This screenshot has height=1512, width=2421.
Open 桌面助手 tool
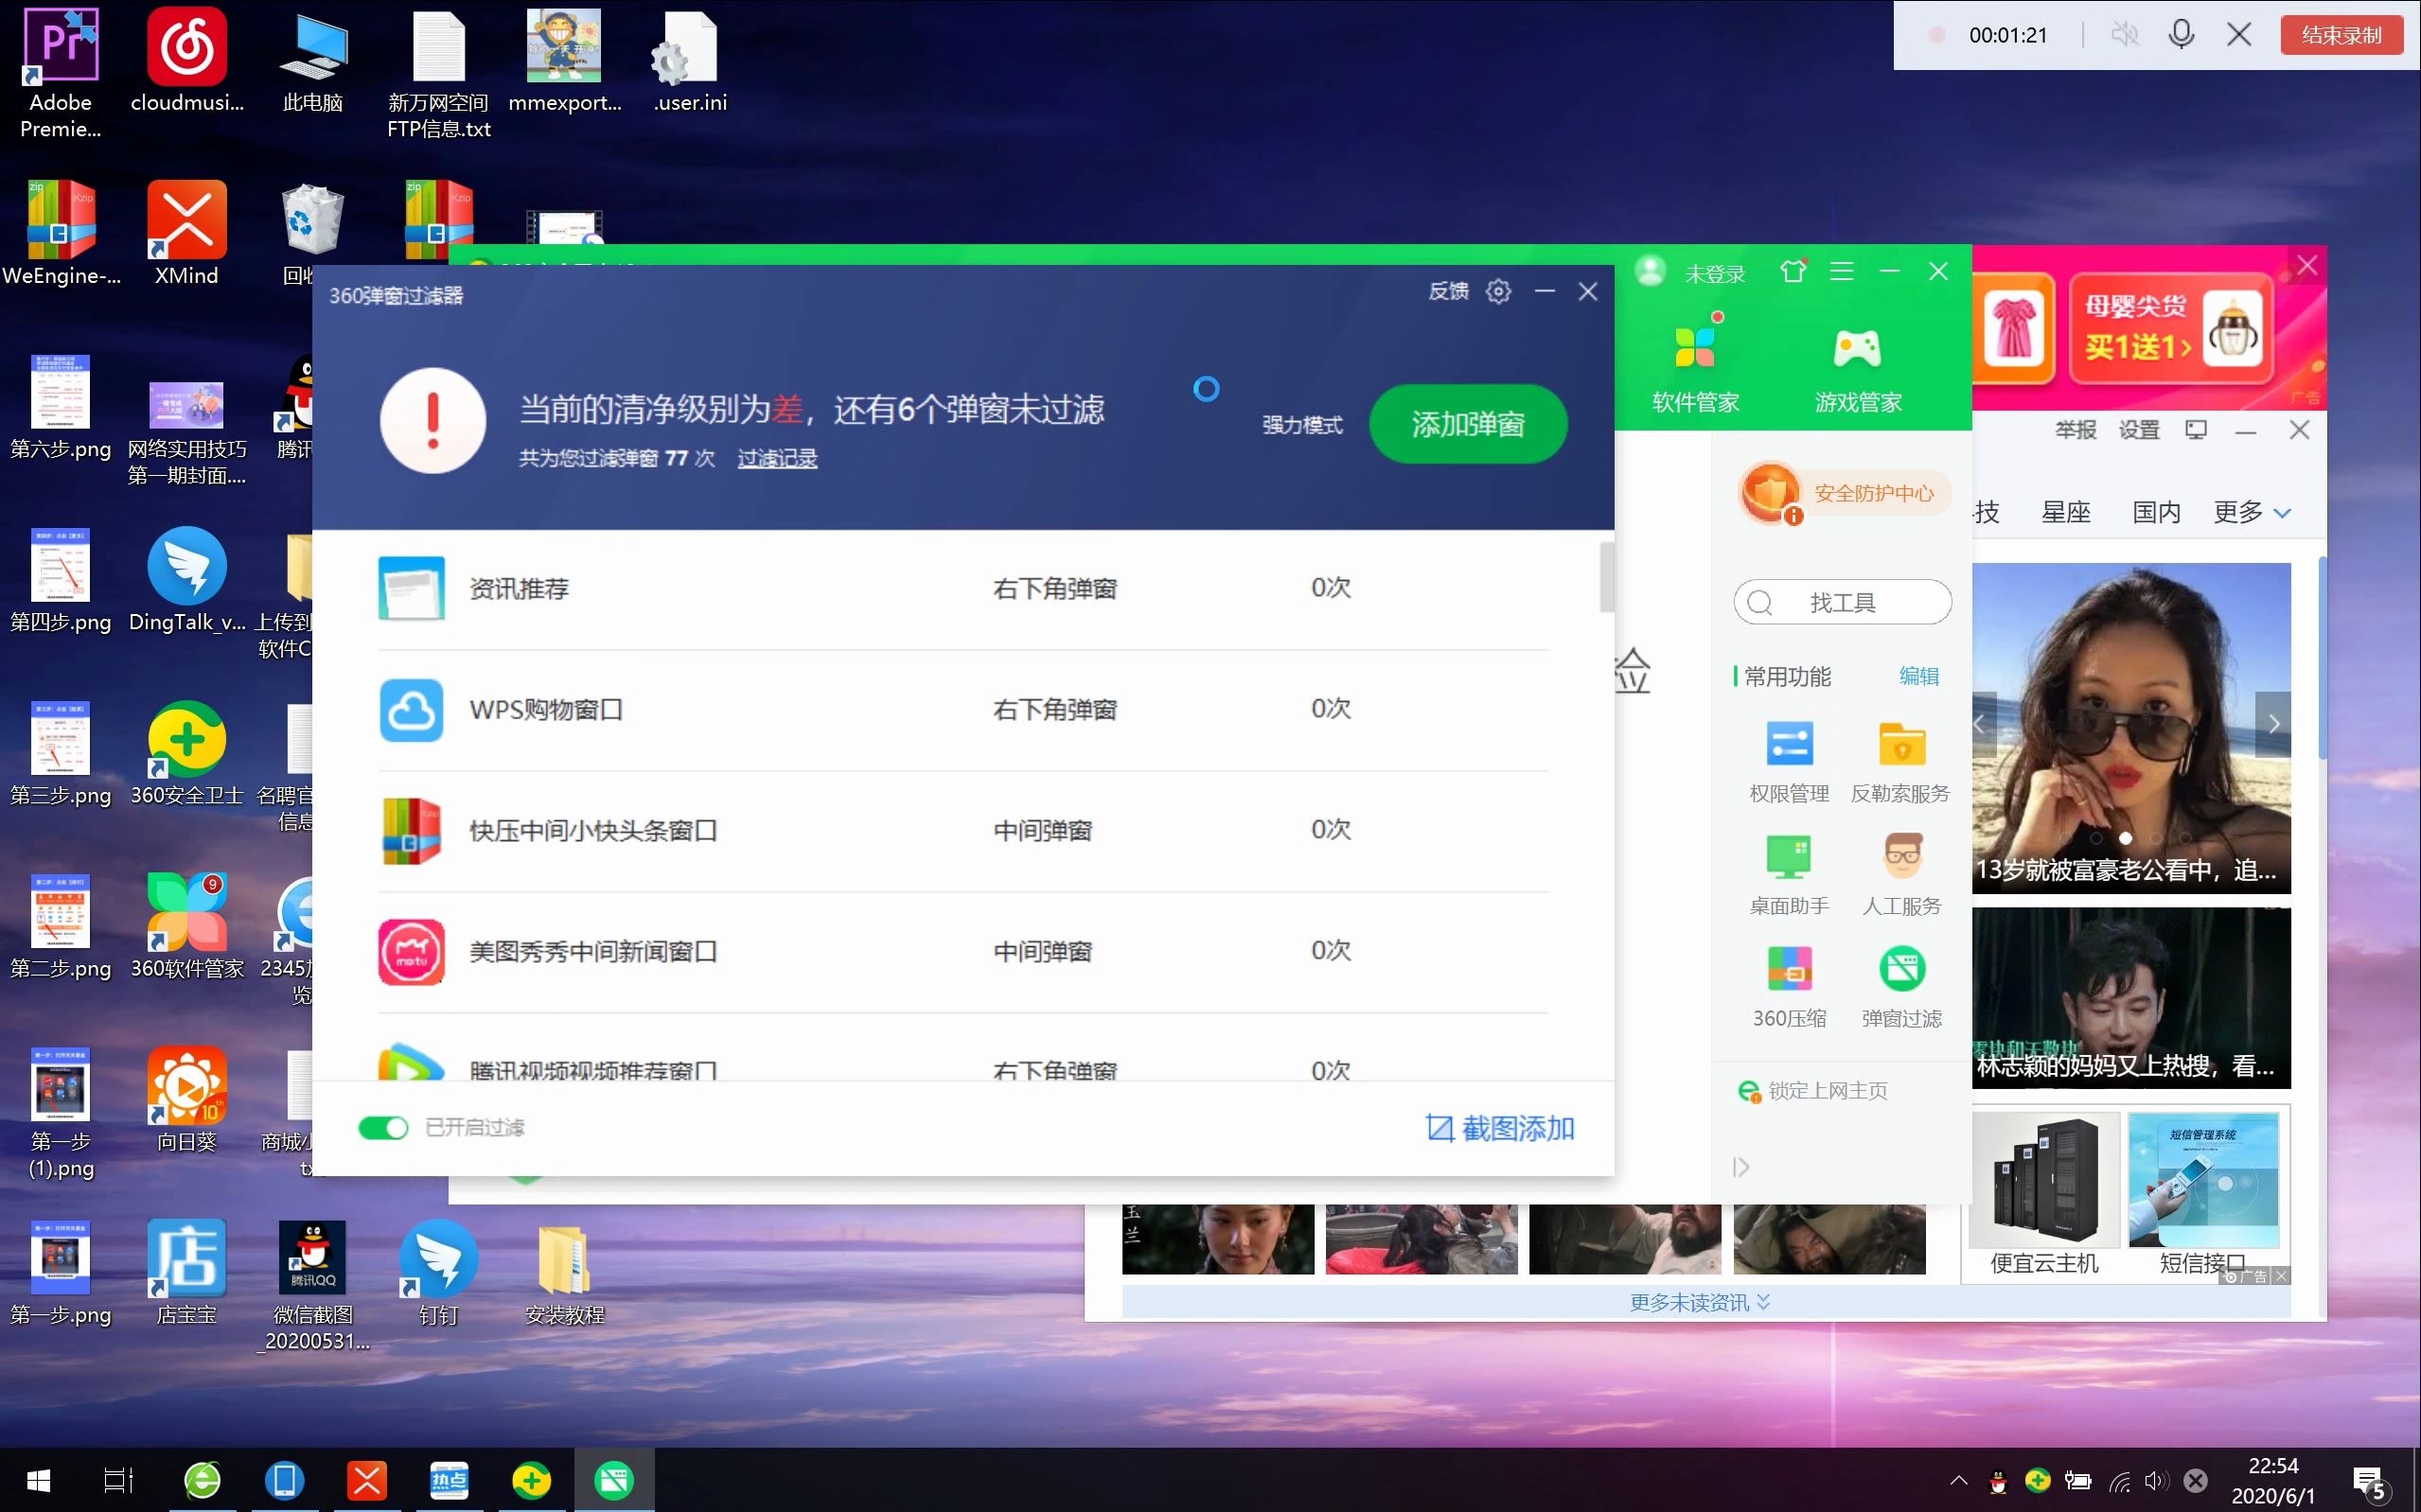coord(1788,875)
